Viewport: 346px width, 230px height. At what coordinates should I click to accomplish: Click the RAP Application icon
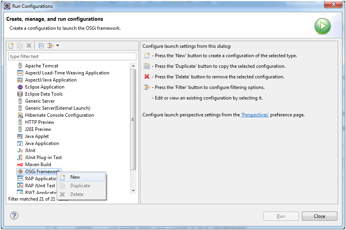(20, 179)
